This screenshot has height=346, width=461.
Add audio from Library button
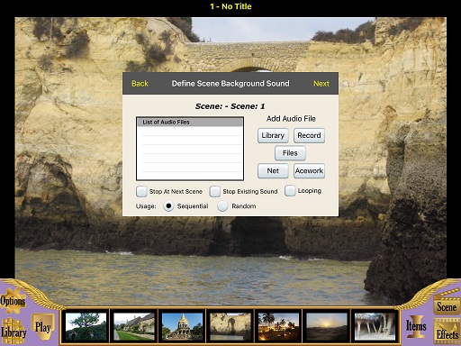(273, 135)
